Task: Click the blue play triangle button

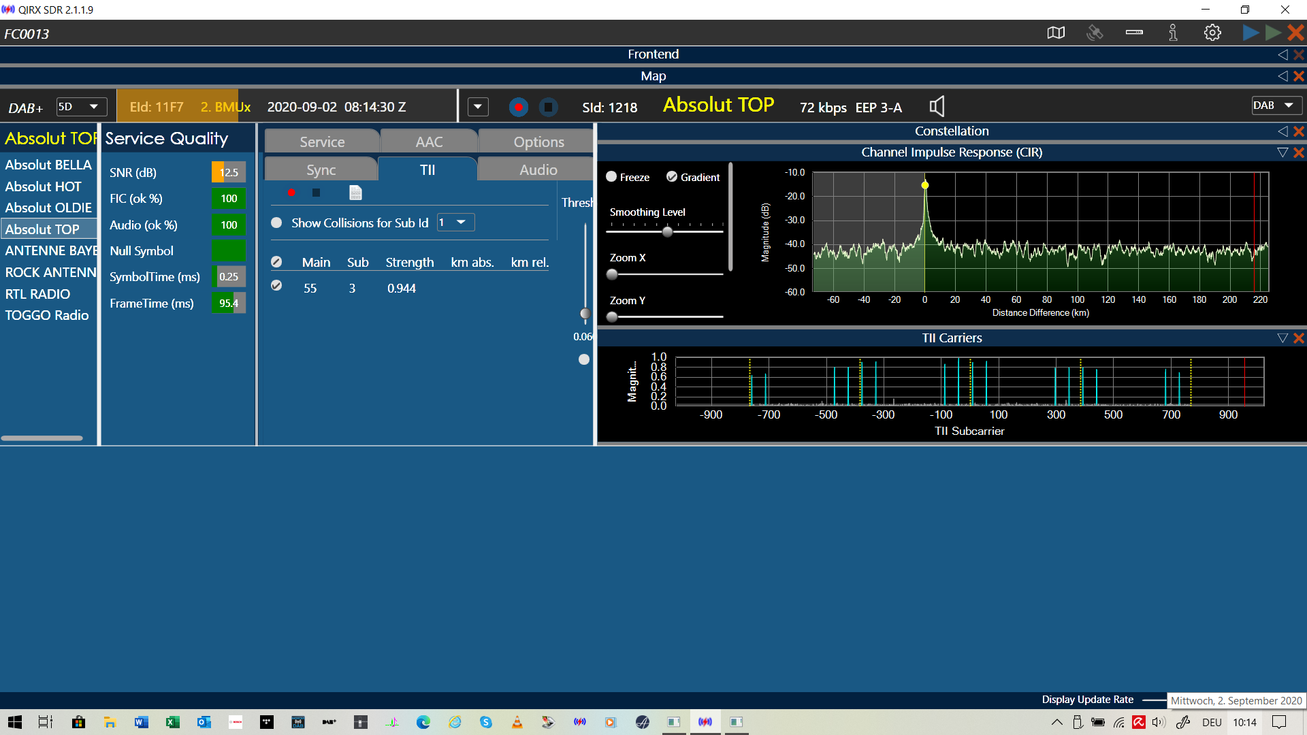Action: [x=1250, y=33]
